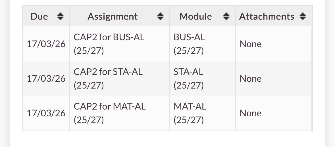Screen dimensions: 335x147
Task: Select the STA-AL (25/27) module cell
Action: pyautogui.click(x=189, y=79)
